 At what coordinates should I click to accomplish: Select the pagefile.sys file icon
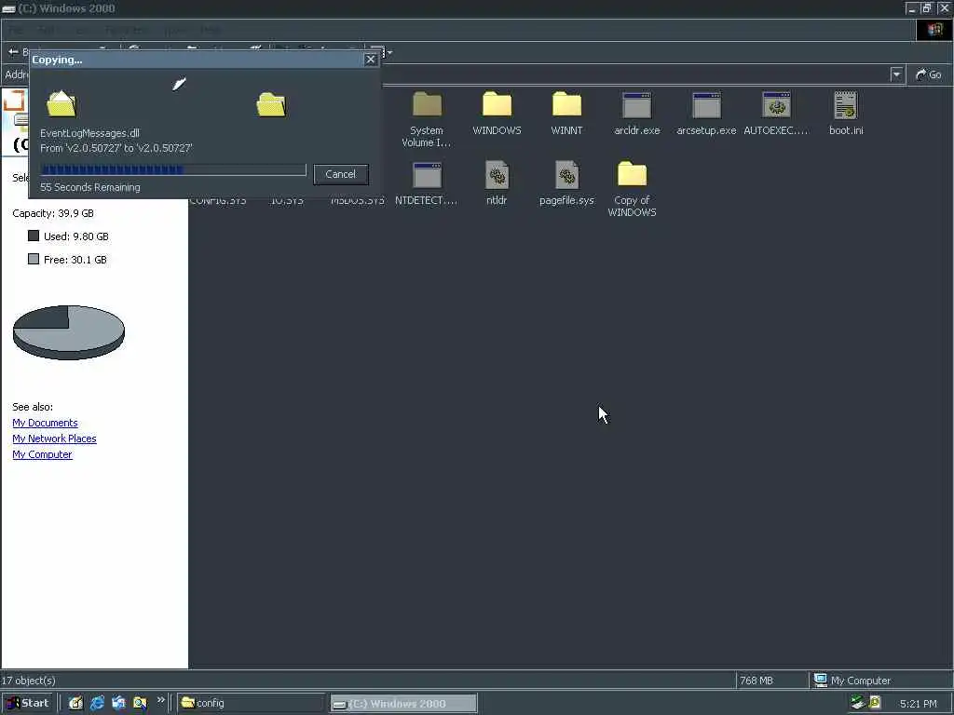(567, 175)
